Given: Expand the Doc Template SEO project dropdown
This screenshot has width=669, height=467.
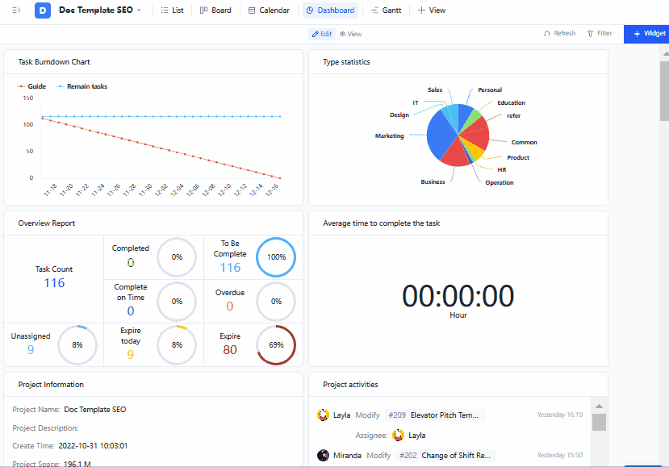Looking at the screenshot, I should point(139,10).
